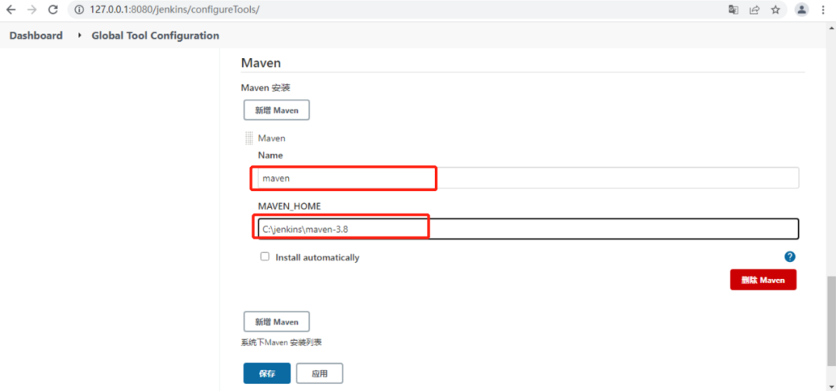The image size is (836, 391).
Task: Open the browser profile avatar
Action: (802, 10)
